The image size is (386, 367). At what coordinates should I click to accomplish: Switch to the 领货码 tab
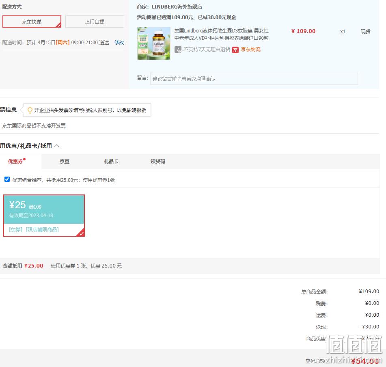point(158,162)
